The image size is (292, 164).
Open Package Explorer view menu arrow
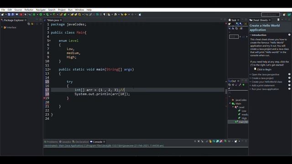[x=41, y=24]
